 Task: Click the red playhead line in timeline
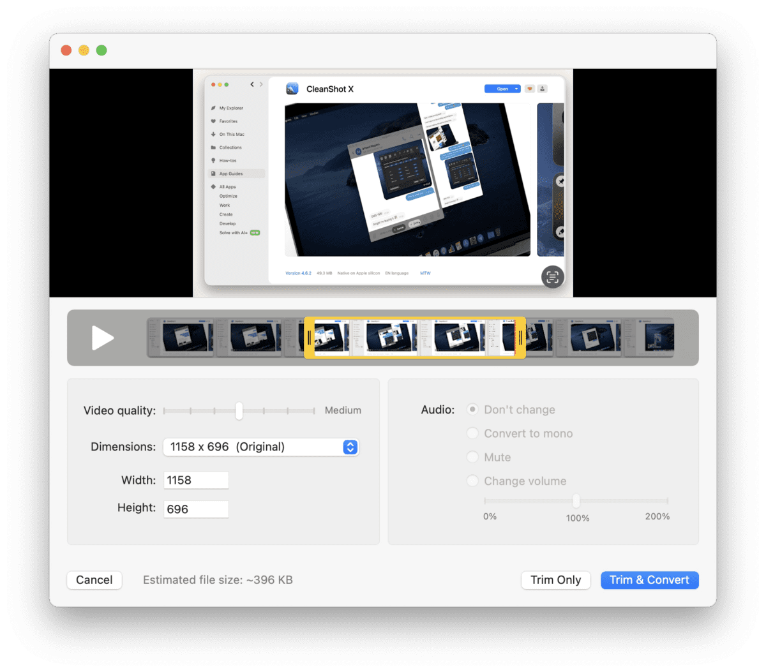[514, 338]
